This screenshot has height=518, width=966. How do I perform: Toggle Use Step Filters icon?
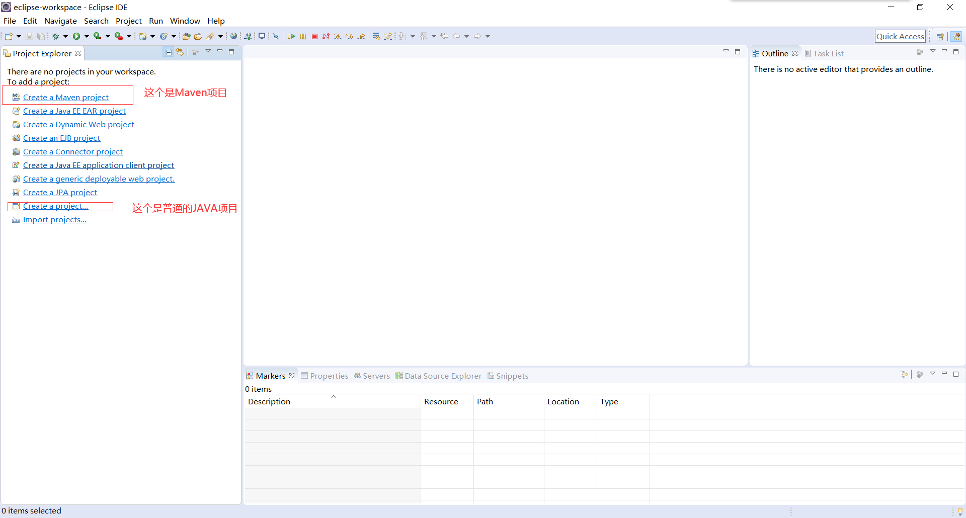388,36
